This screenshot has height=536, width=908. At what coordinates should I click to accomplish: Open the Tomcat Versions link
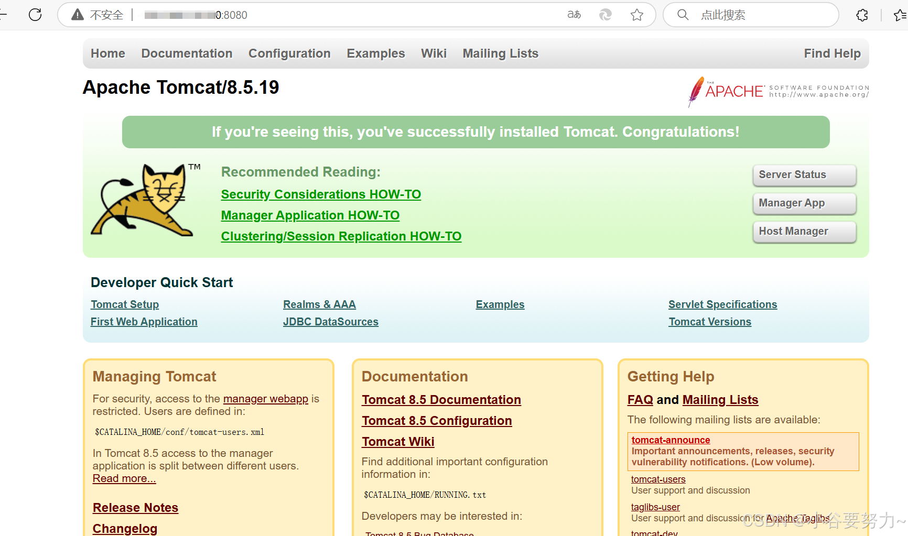(710, 322)
